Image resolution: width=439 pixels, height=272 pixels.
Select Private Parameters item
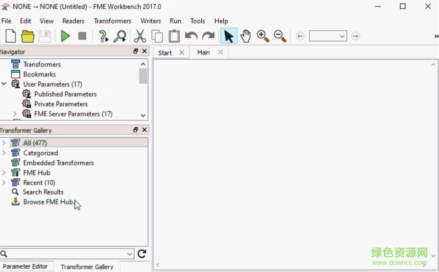pos(61,103)
